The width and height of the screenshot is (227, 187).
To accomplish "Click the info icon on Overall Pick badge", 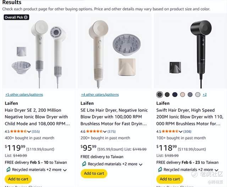I will [26, 17].
